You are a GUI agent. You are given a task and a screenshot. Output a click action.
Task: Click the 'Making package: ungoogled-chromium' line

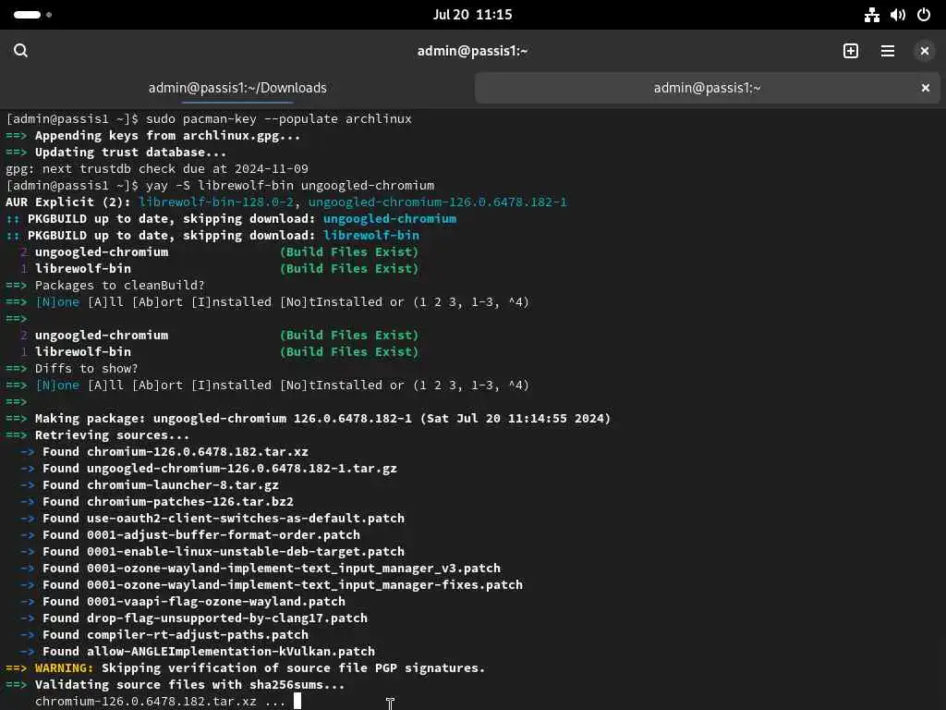309,419
